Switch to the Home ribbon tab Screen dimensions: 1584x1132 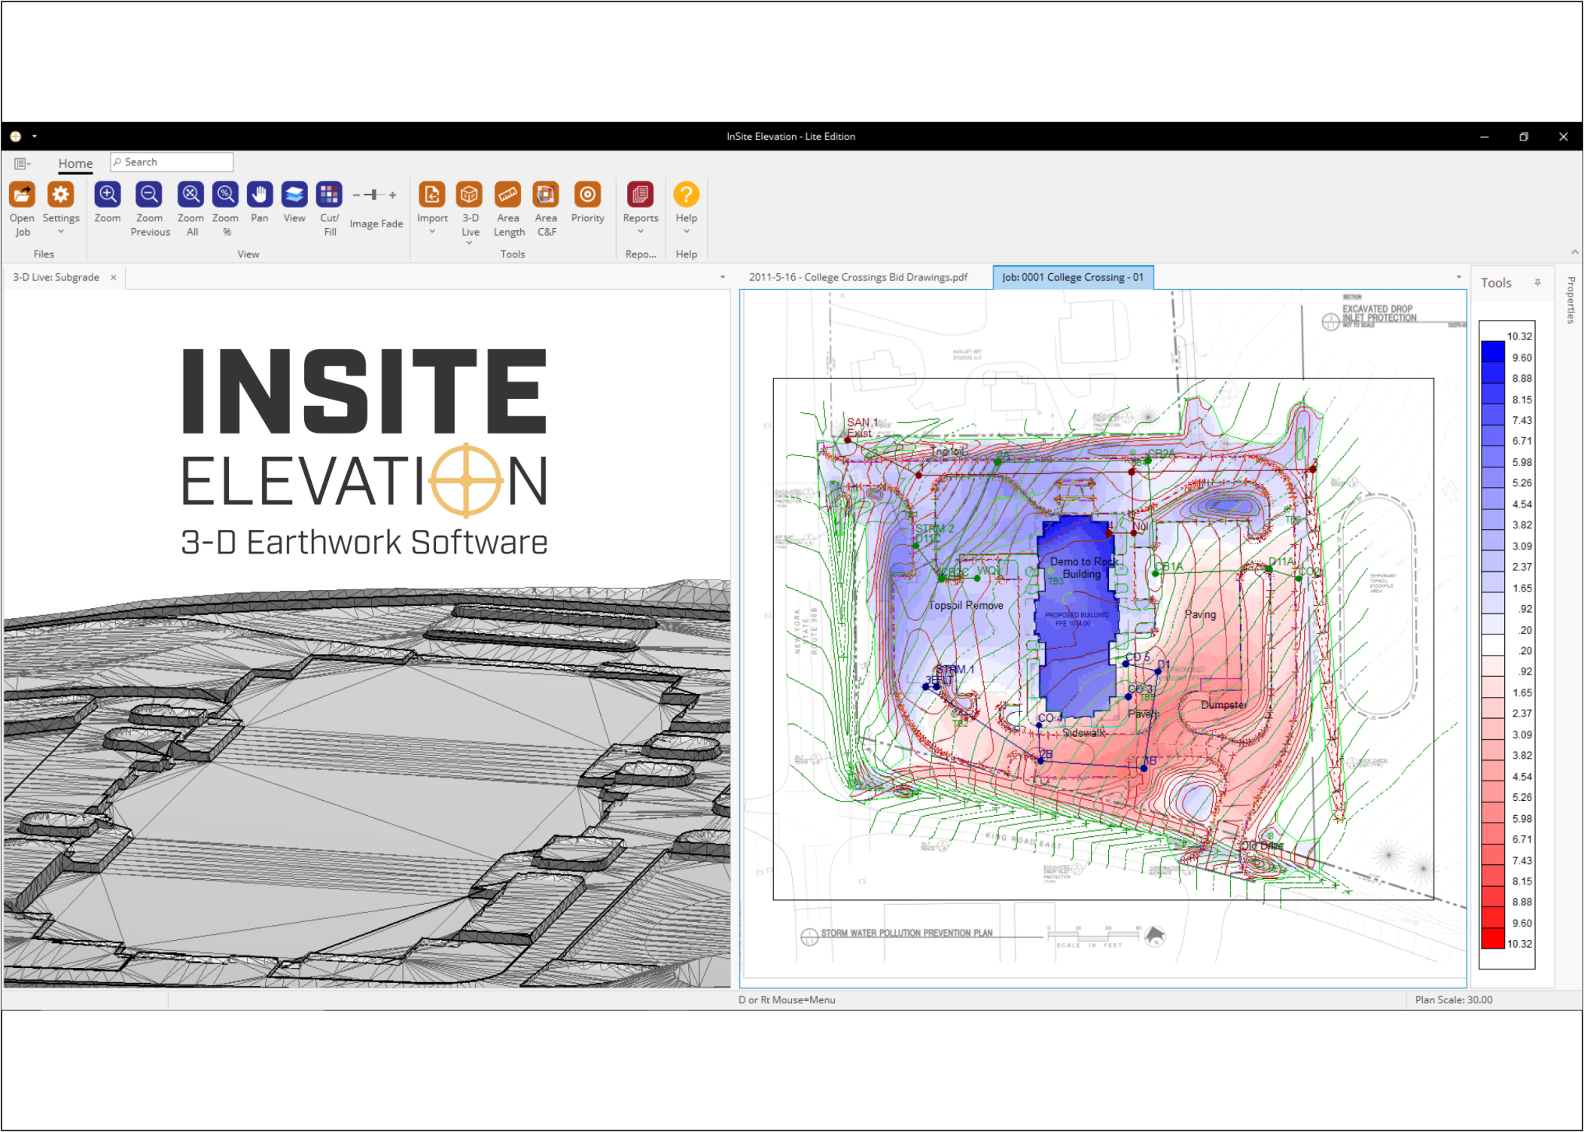(x=75, y=163)
